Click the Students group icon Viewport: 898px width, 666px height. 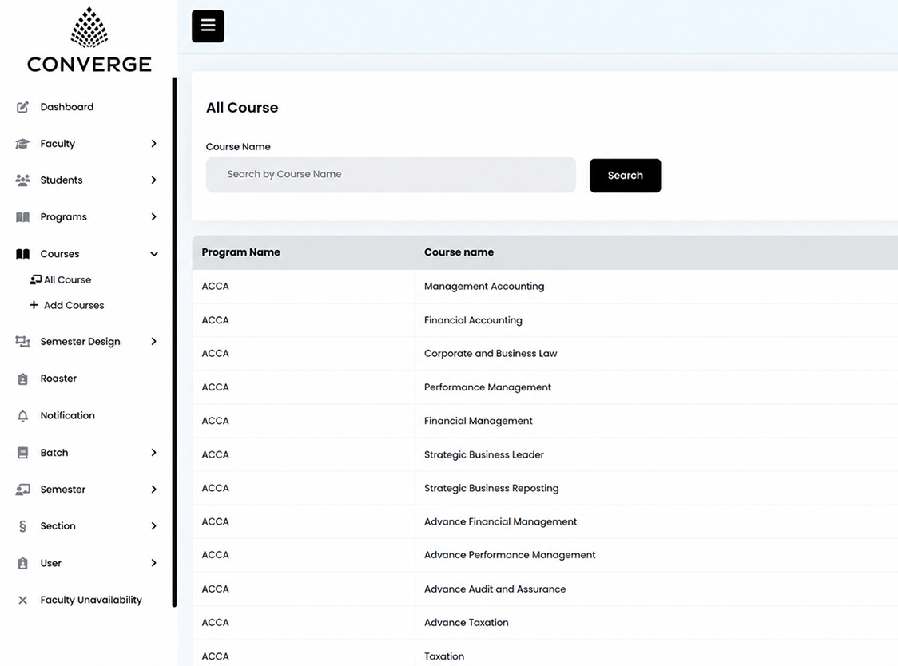(22, 180)
